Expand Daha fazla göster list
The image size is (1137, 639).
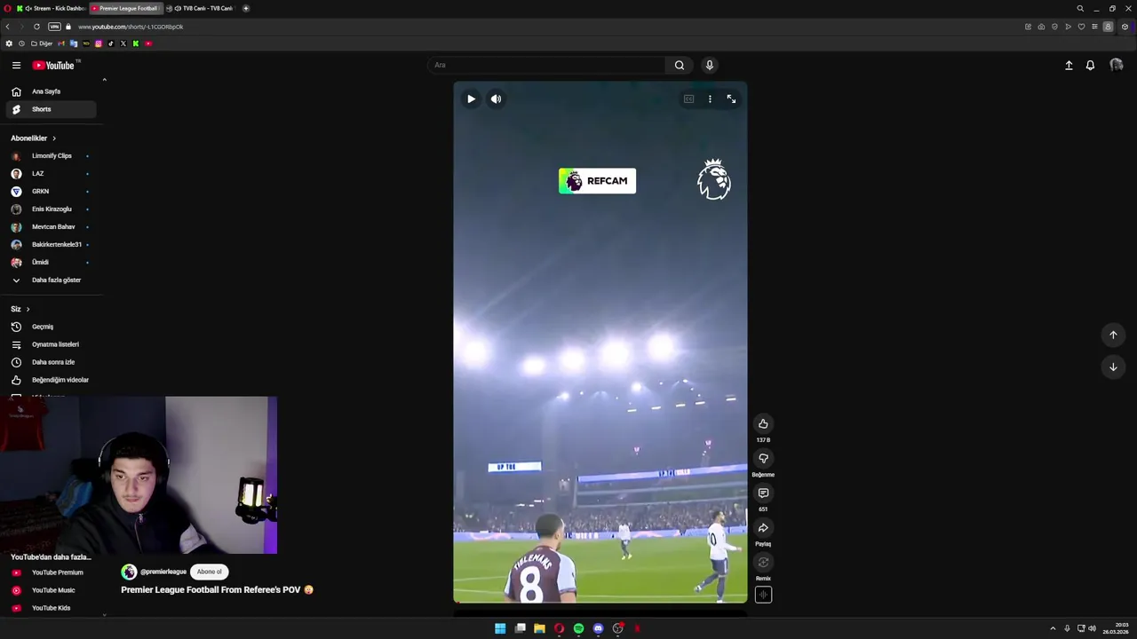pos(52,280)
